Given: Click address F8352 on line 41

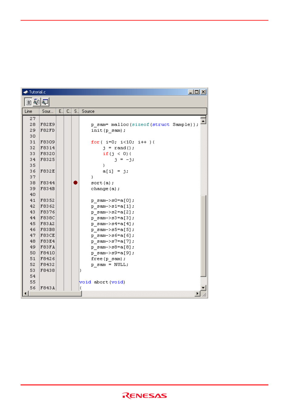Looking at the screenshot, I should [48, 200].
